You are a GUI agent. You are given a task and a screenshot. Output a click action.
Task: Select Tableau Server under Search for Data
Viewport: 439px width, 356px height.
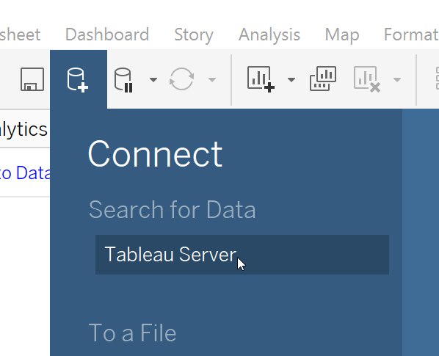click(x=242, y=255)
